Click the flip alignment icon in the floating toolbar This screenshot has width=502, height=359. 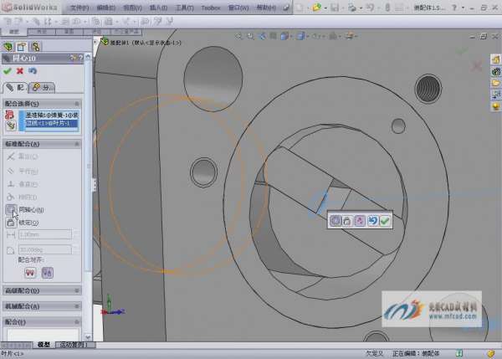(x=359, y=220)
